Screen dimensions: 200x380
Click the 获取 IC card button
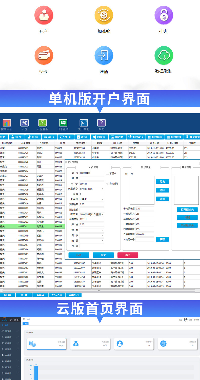coord(162,239)
